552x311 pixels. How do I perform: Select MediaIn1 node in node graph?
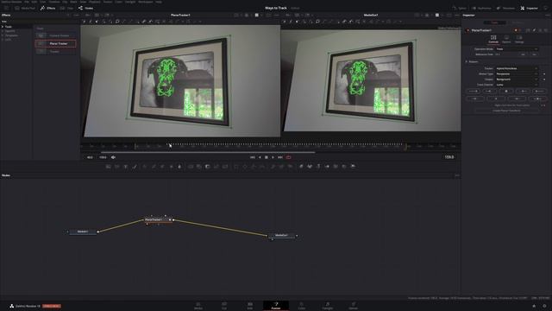83,232
